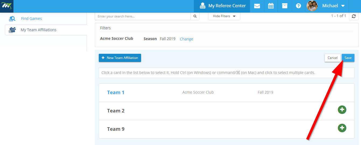
Task: Refresh the list with the reload icon
Action: click(x=354, y=16)
